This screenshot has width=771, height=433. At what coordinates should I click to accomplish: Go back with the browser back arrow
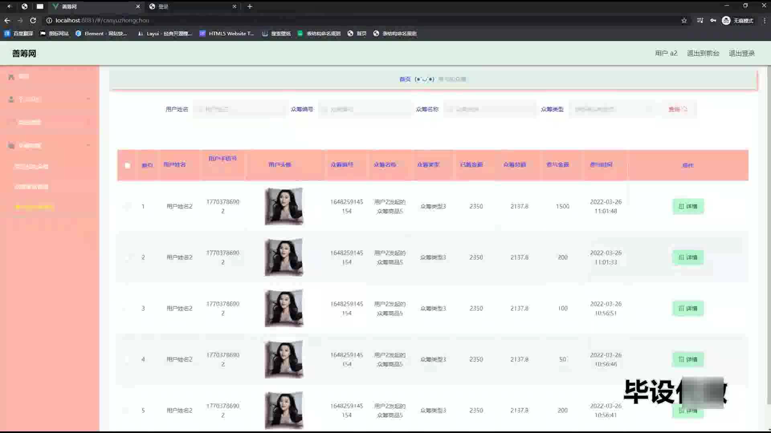[7, 20]
